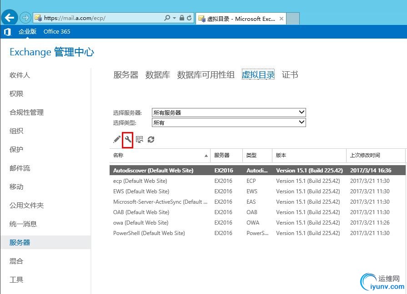Open the new blank browser tab
Viewport: 407px width, 294px height.
tap(293, 19)
